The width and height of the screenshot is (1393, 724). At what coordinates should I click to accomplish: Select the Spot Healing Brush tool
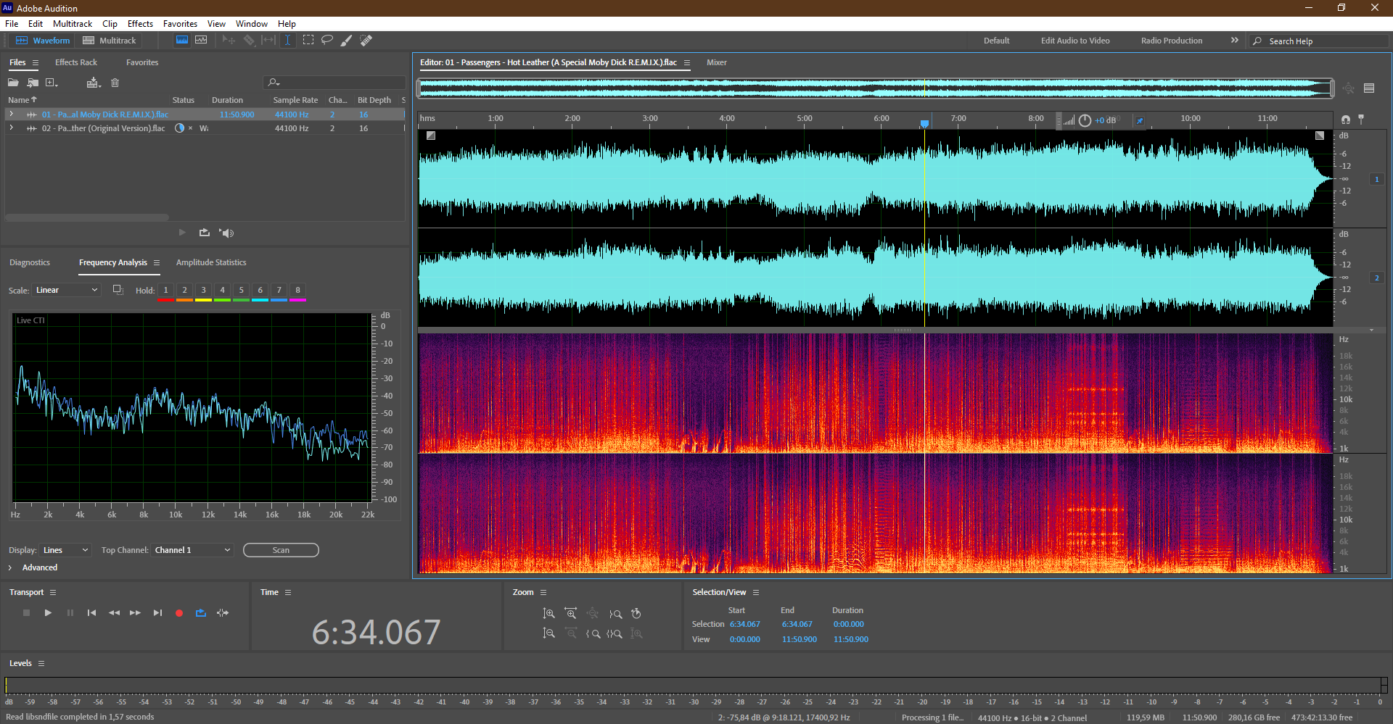[366, 41]
